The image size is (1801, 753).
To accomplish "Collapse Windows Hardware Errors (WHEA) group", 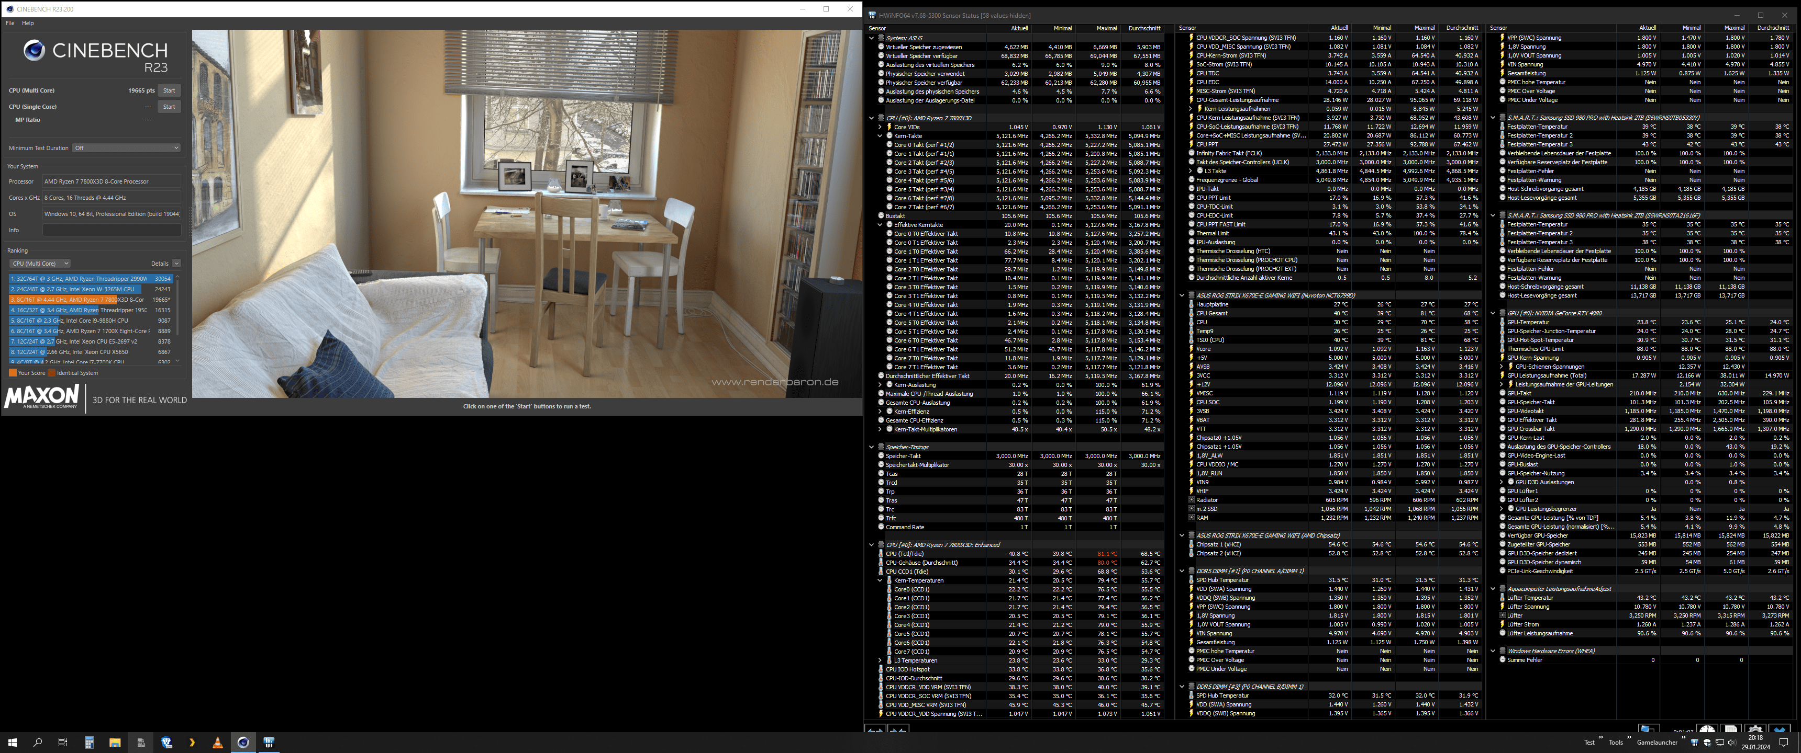I will (x=1493, y=651).
